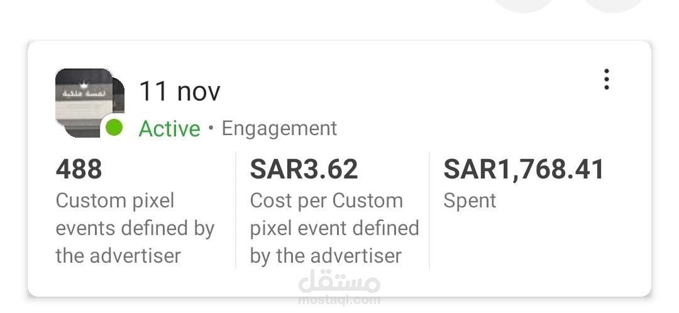Click the green active status dot
679x313 pixels.
(x=114, y=128)
